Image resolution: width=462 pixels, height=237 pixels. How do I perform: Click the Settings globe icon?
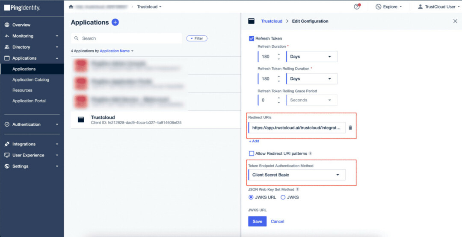click(x=7, y=166)
